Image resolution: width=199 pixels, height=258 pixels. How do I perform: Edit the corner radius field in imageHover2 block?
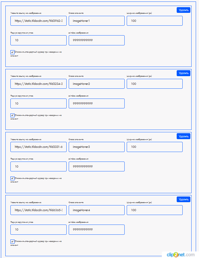tap(38, 103)
